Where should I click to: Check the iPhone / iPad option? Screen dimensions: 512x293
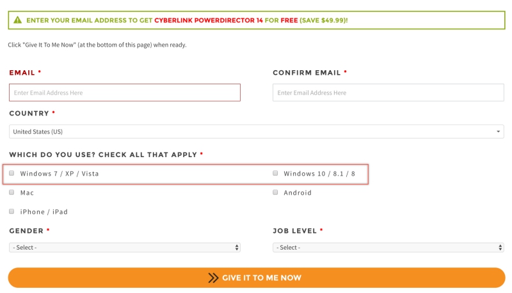coord(12,211)
